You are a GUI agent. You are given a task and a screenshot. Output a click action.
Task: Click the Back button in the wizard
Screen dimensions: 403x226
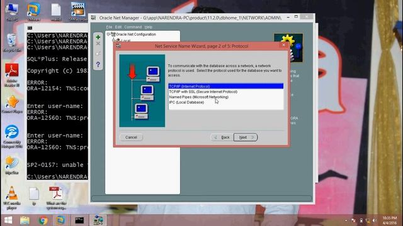(222, 137)
